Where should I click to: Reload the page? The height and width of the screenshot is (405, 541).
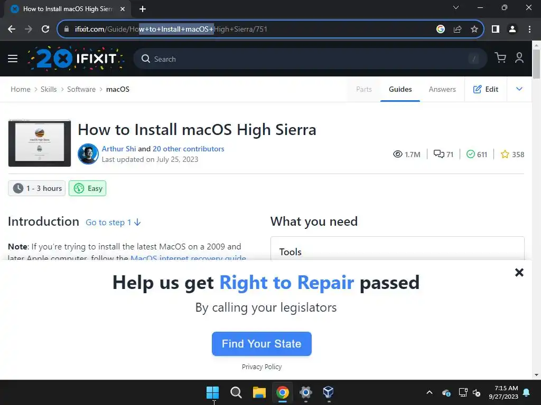click(45, 30)
